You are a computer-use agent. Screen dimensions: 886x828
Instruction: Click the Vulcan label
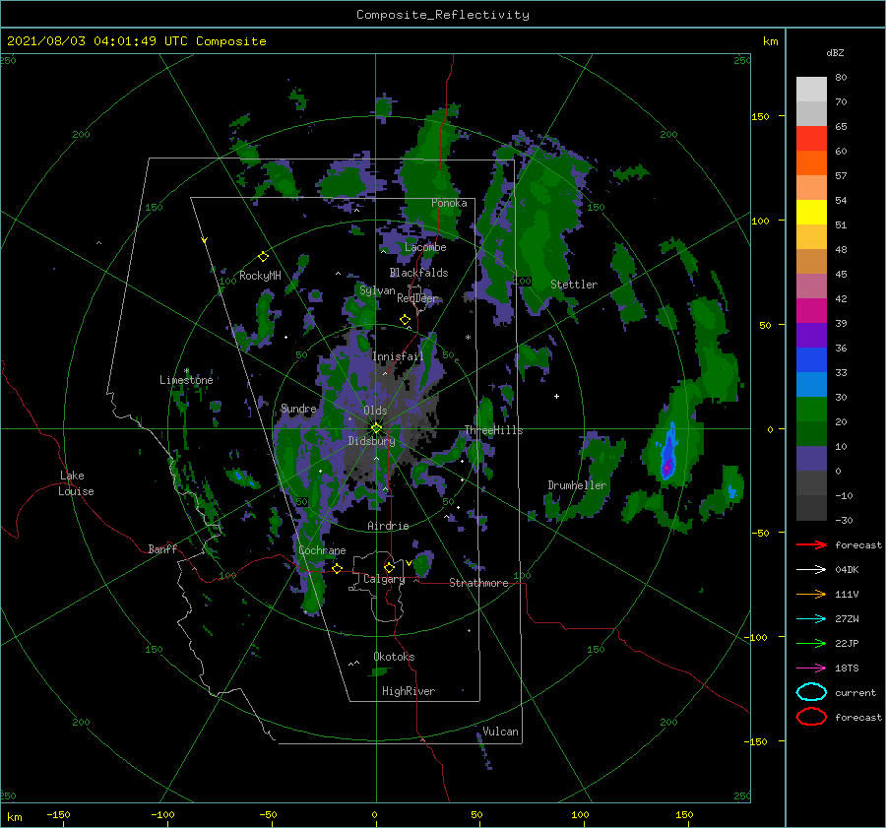(500, 732)
